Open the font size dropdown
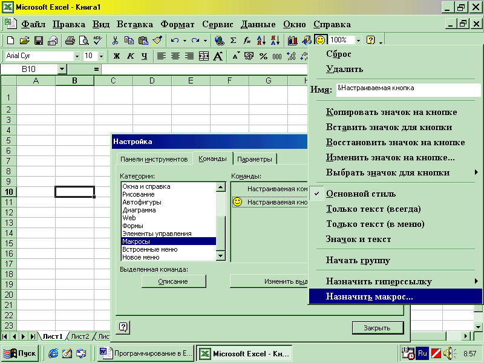 pyautogui.click(x=101, y=56)
